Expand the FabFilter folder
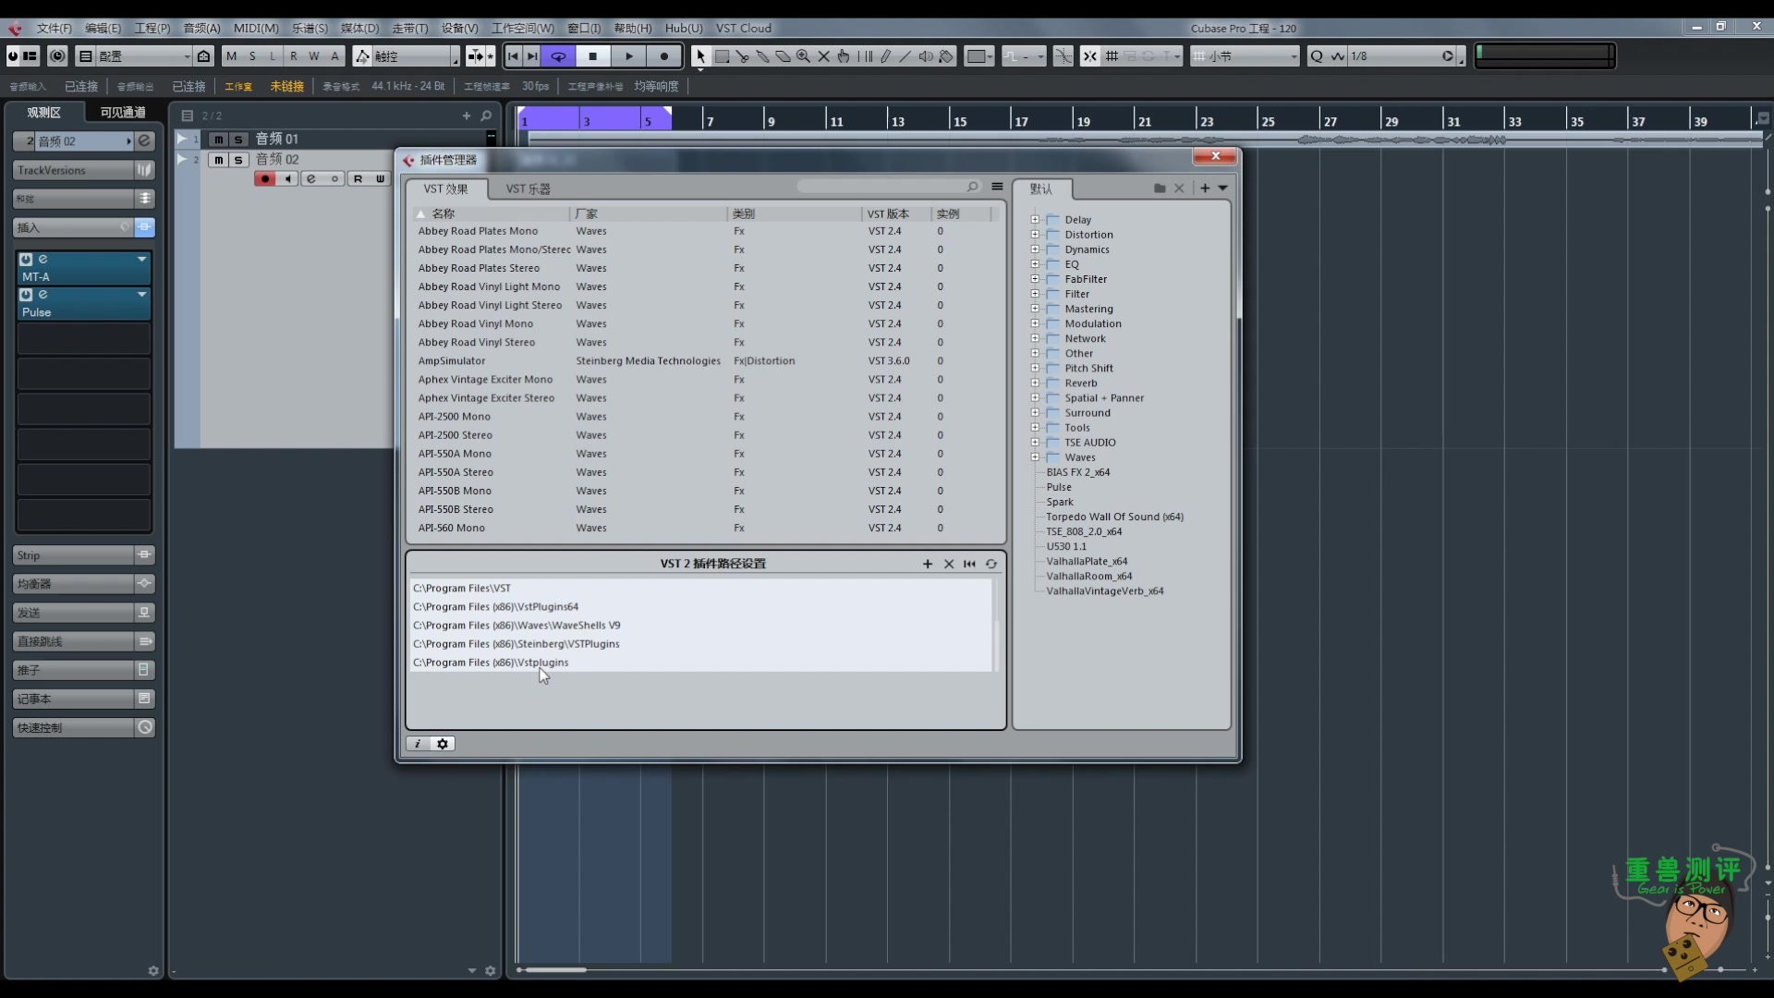 click(x=1035, y=279)
